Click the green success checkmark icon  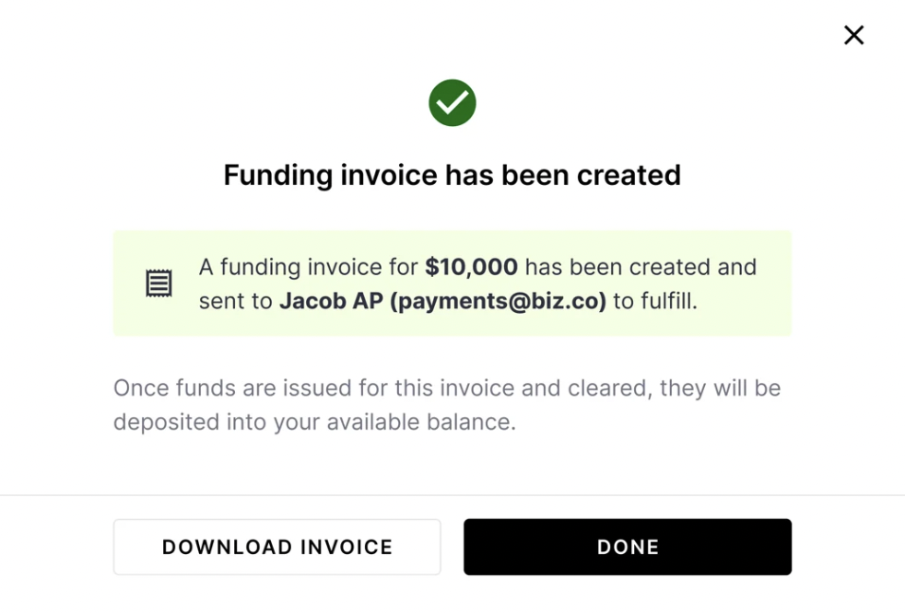pos(452,102)
